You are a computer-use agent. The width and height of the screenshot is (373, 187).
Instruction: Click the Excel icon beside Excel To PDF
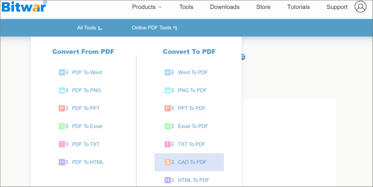point(168,126)
